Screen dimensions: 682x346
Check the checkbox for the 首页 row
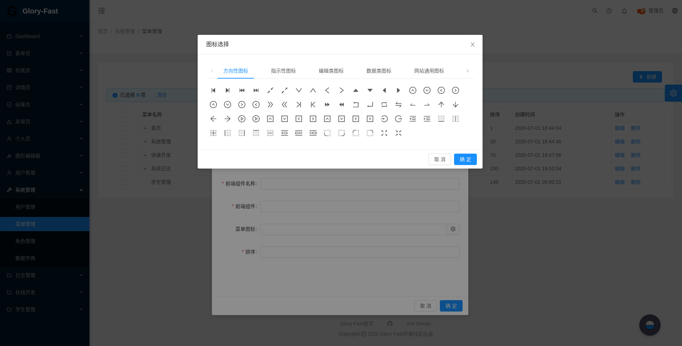click(x=124, y=128)
